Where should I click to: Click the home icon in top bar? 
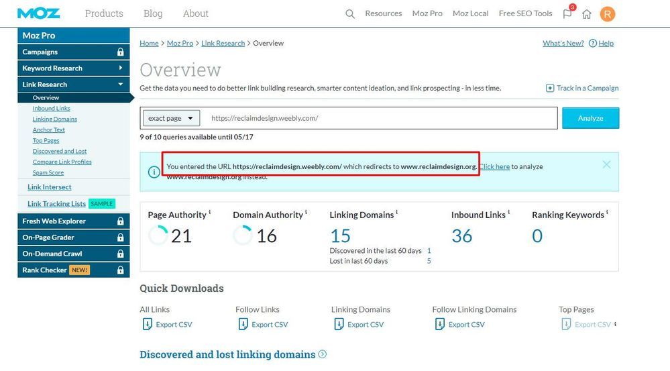pos(587,14)
